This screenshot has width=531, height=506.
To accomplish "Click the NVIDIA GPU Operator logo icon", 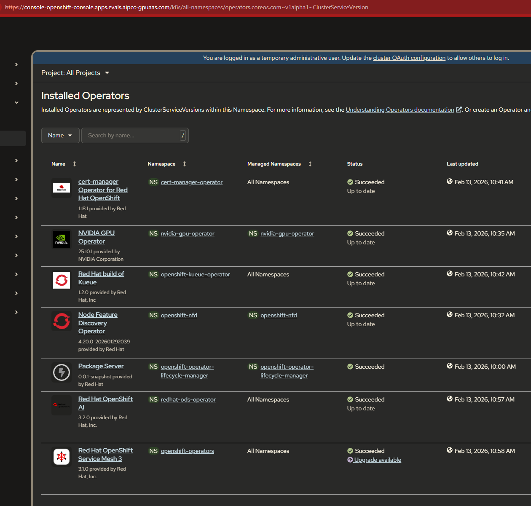I will [62, 239].
